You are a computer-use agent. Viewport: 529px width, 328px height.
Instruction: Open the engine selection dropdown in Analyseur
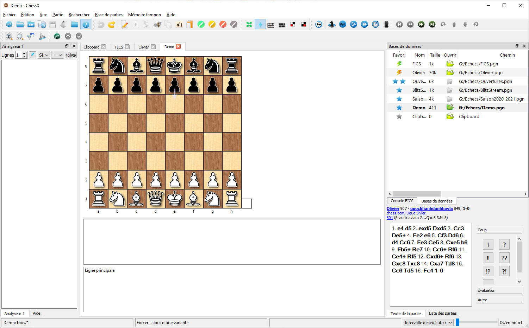44,55
